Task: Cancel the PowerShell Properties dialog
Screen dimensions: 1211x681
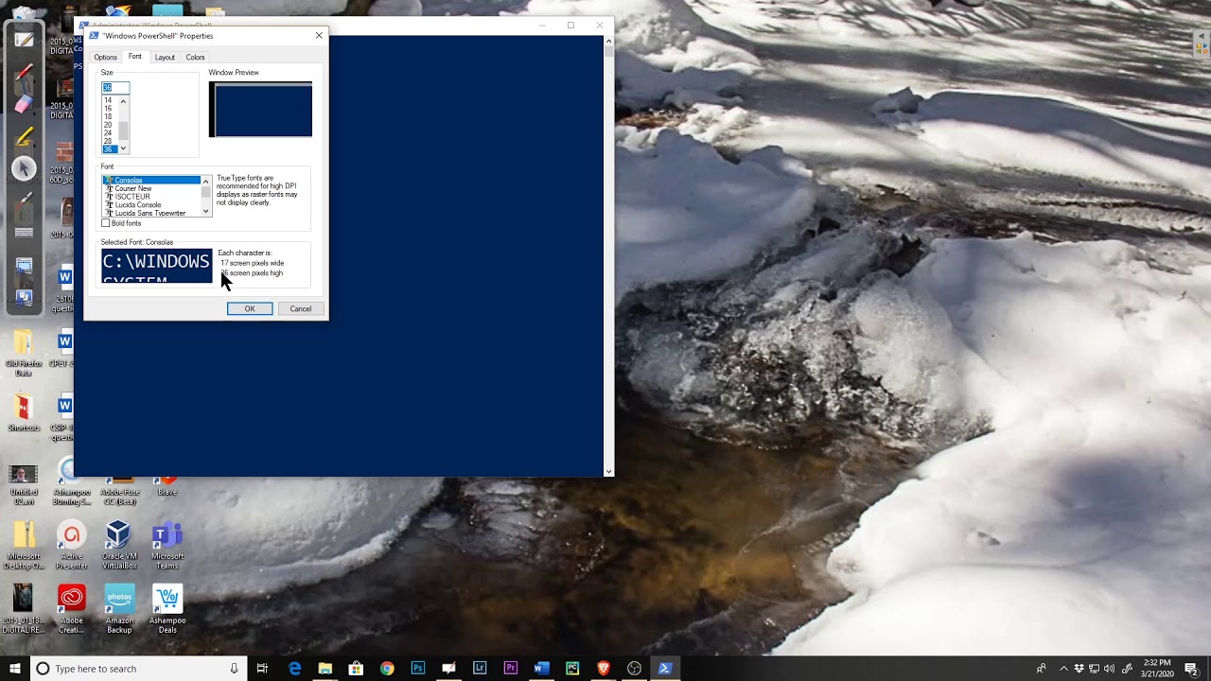Action: [x=300, y=308]
